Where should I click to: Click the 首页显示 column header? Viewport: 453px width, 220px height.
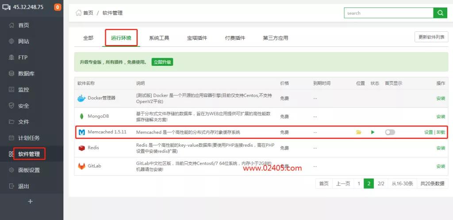click(x=393, y=83)
